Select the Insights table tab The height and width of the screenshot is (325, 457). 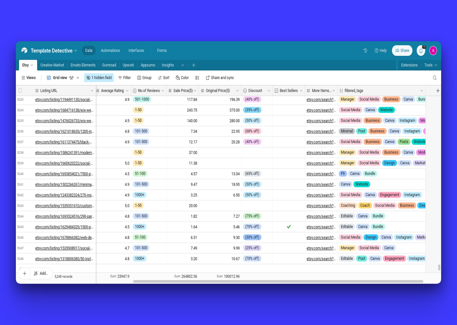[168, 65]
